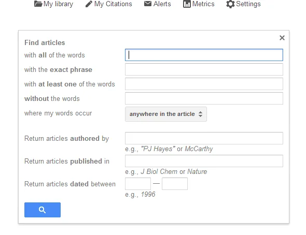Click 'Return articles dated between' label

[70, 184]
